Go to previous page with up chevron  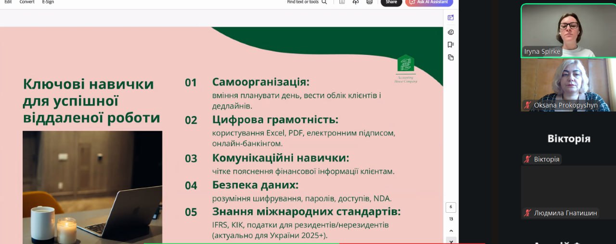click(x=451, y=231)
